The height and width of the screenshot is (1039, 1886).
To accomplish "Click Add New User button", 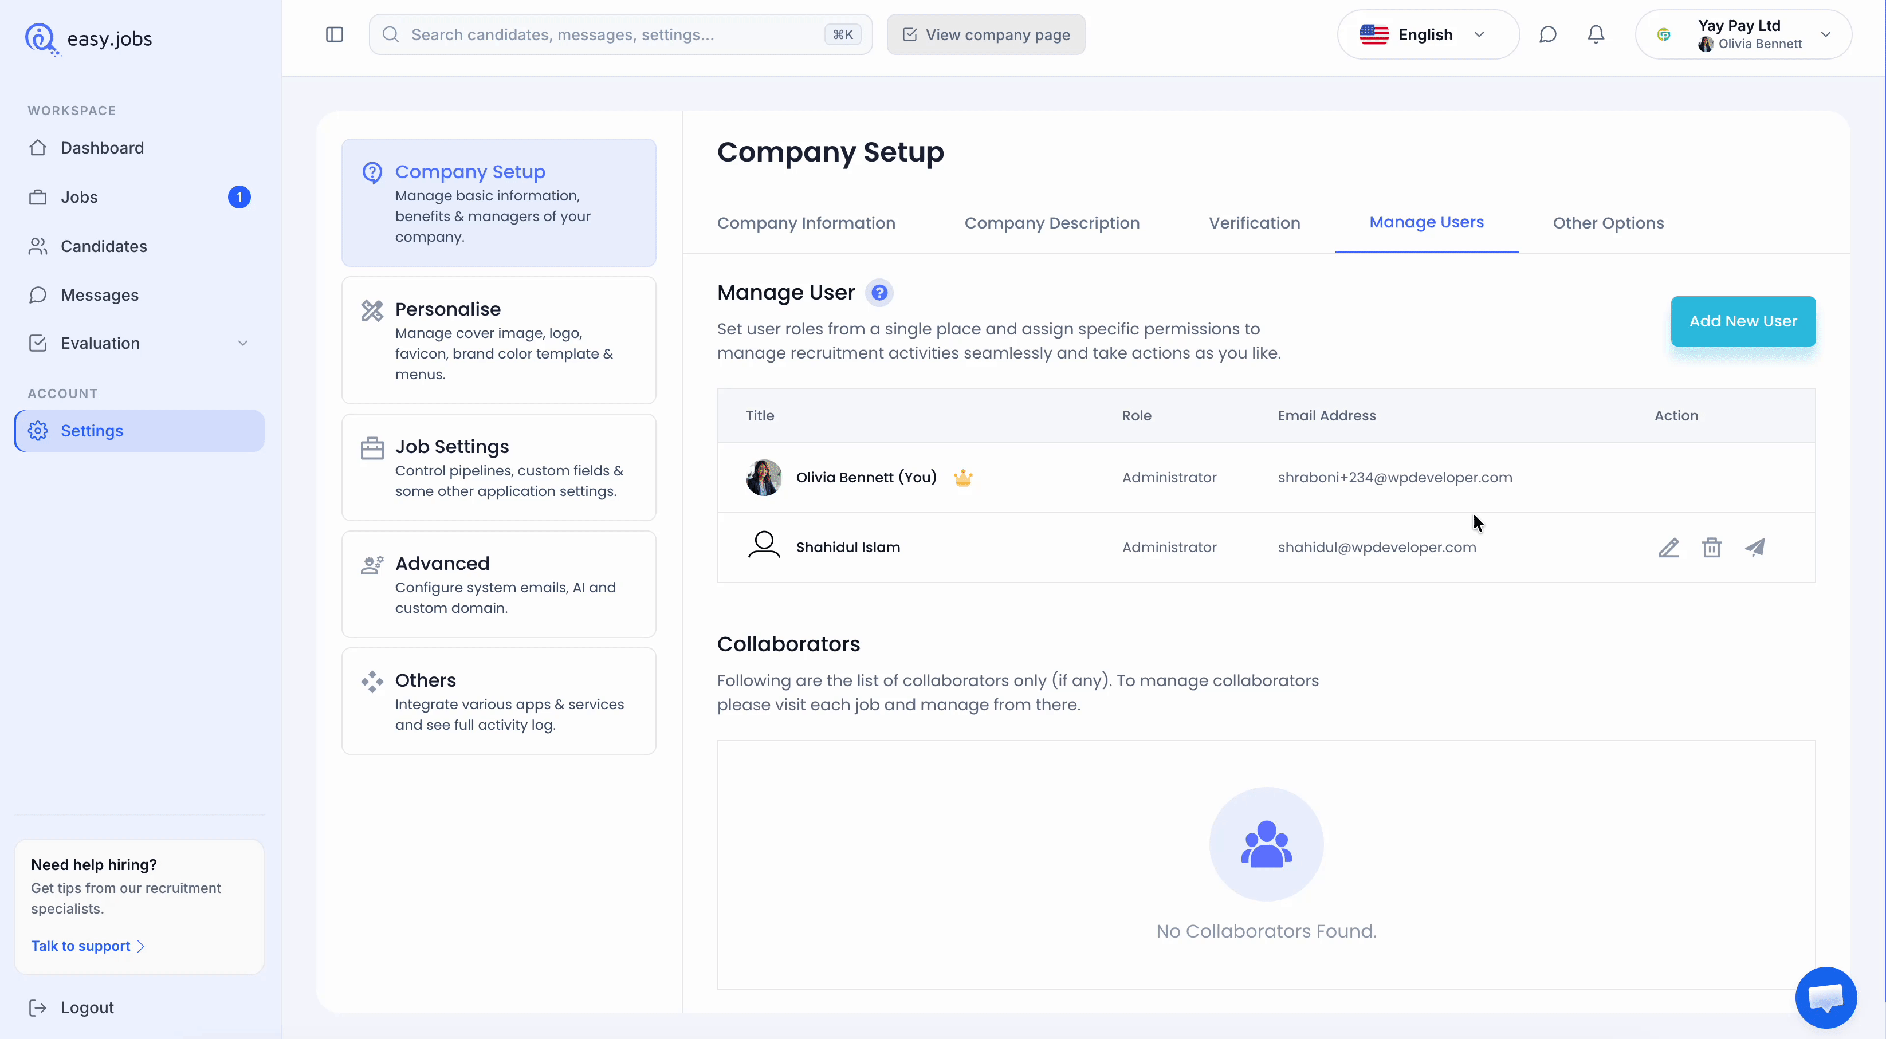I will (1743, 321).
